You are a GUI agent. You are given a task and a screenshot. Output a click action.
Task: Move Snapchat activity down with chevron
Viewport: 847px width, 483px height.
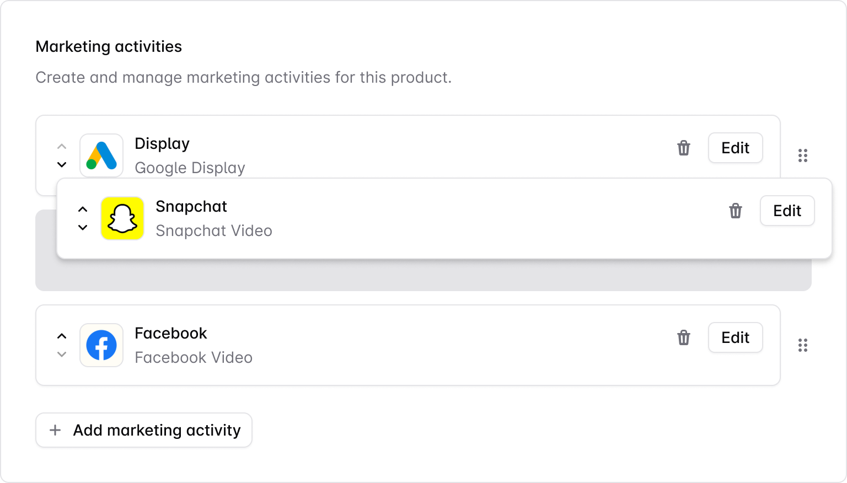[83, 227]
